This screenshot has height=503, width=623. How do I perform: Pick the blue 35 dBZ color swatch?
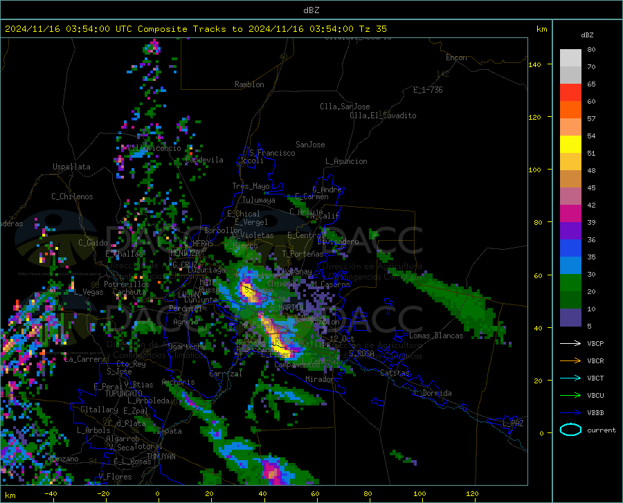point(570,248)
